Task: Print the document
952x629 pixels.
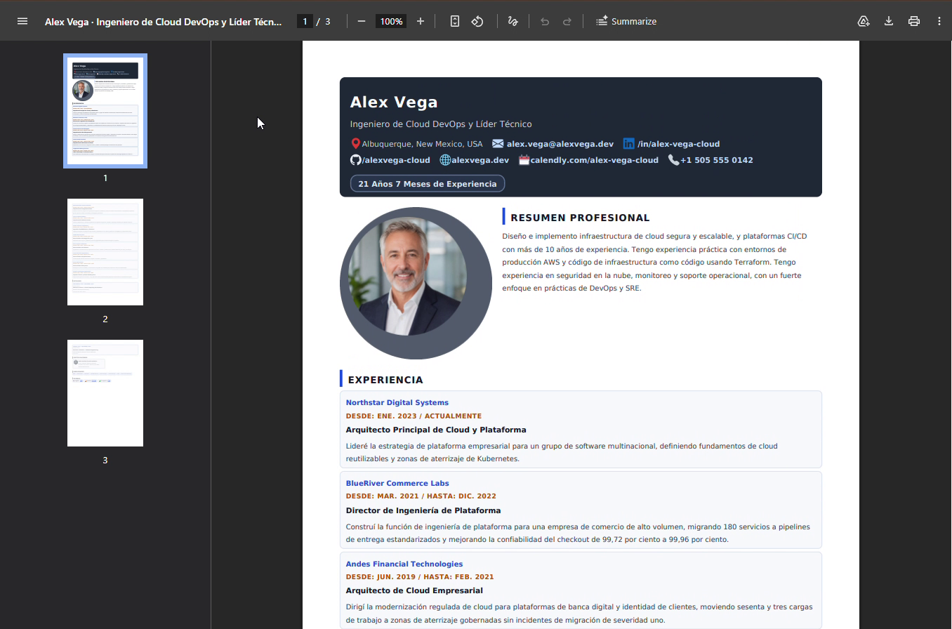Action: [914, 21]
